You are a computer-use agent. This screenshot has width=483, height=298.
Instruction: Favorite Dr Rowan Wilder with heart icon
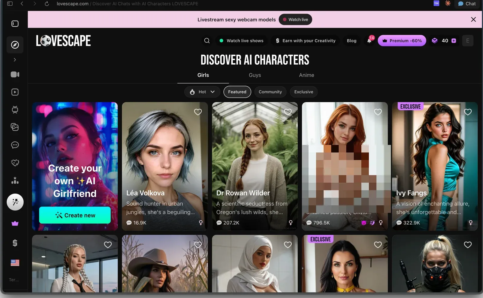coord(288,112)
